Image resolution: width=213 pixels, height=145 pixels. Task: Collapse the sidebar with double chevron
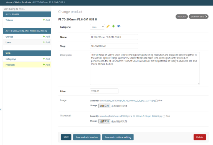(x=1, y=109)
